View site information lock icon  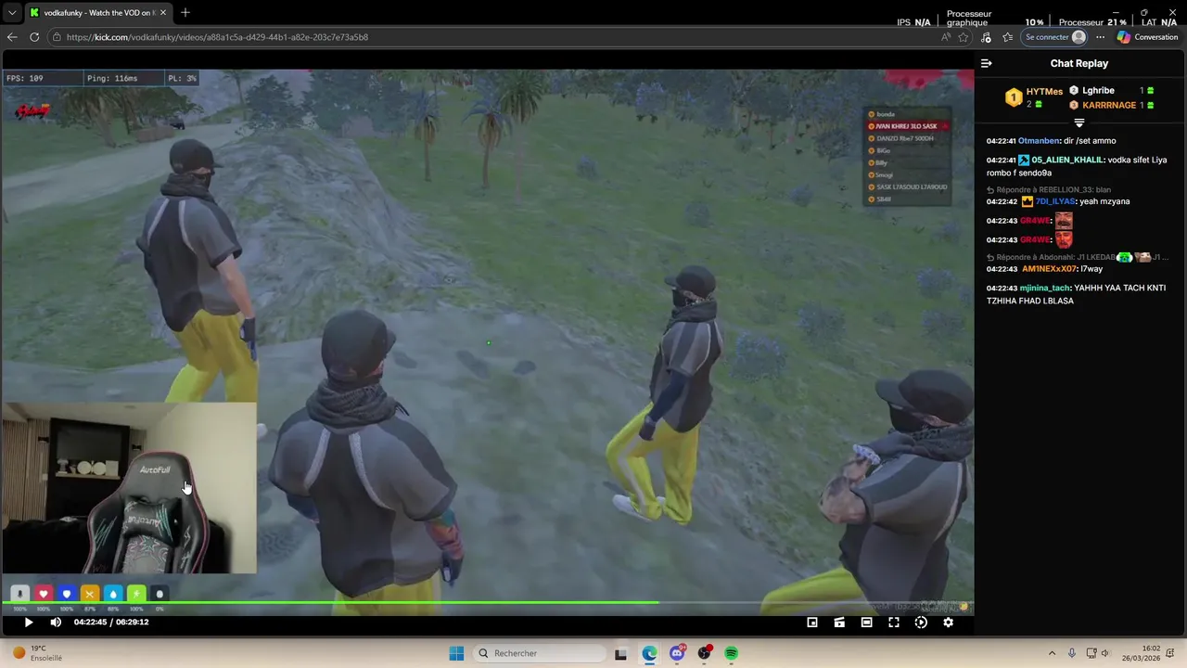tap(57, 37)
